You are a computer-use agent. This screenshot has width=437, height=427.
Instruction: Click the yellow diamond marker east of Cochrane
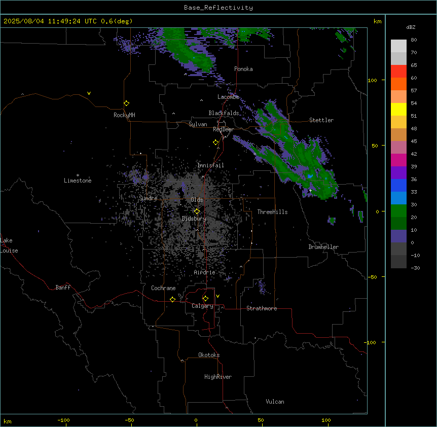tap(172, 299)
